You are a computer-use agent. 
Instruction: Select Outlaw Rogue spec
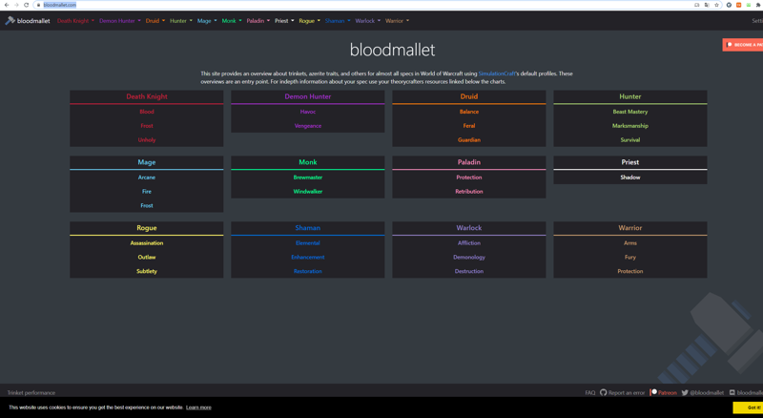(147, 258)
